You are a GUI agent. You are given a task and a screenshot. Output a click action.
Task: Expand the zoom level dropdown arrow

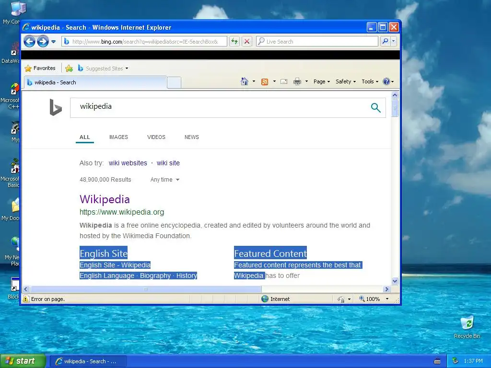click(387, 299)
